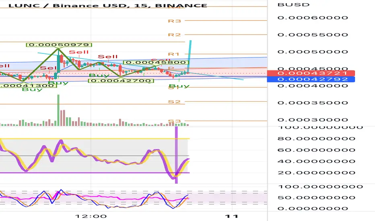Click the BUSD currency label
The width and height of the screenshot is (375, 221).
[x=293, y=4]
